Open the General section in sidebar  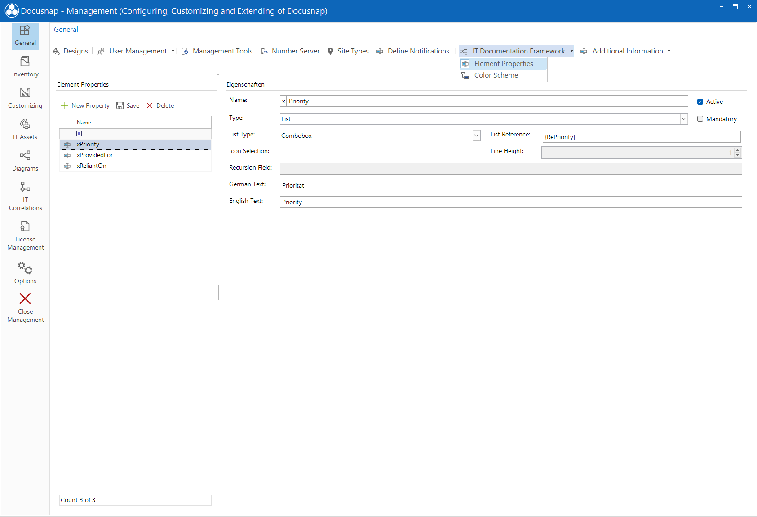[25, 36]
